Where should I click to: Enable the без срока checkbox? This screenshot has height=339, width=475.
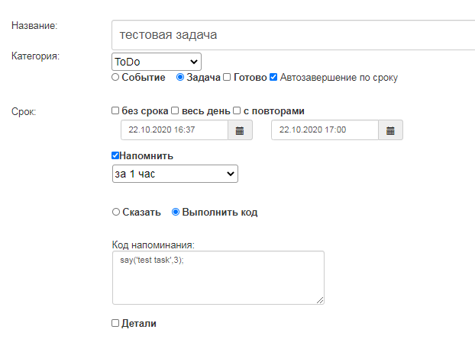tap(115, 110)
